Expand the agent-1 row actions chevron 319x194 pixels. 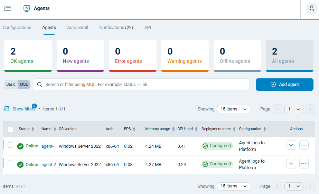click(x=291, y=145)
